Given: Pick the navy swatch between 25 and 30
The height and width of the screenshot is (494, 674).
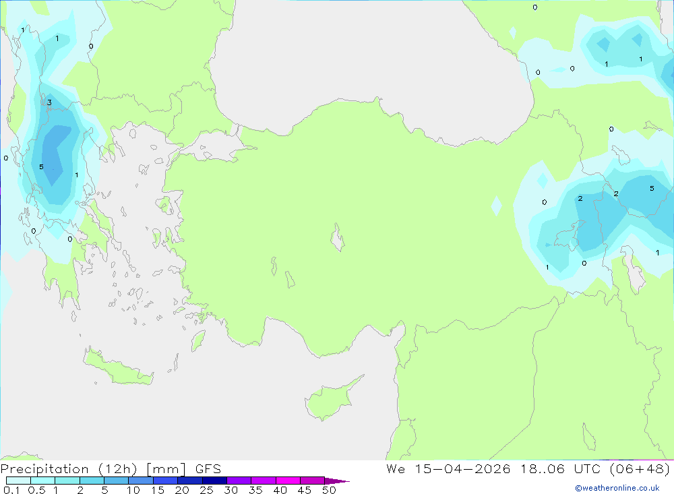Looking at the screenshot, I should pos(214,481).
